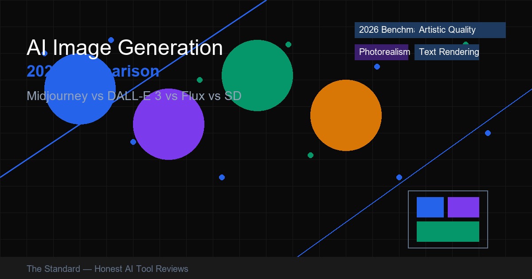Open the Text Rendering tag
The height and width of the screenshot is (279, 532).
coord(447,52)
